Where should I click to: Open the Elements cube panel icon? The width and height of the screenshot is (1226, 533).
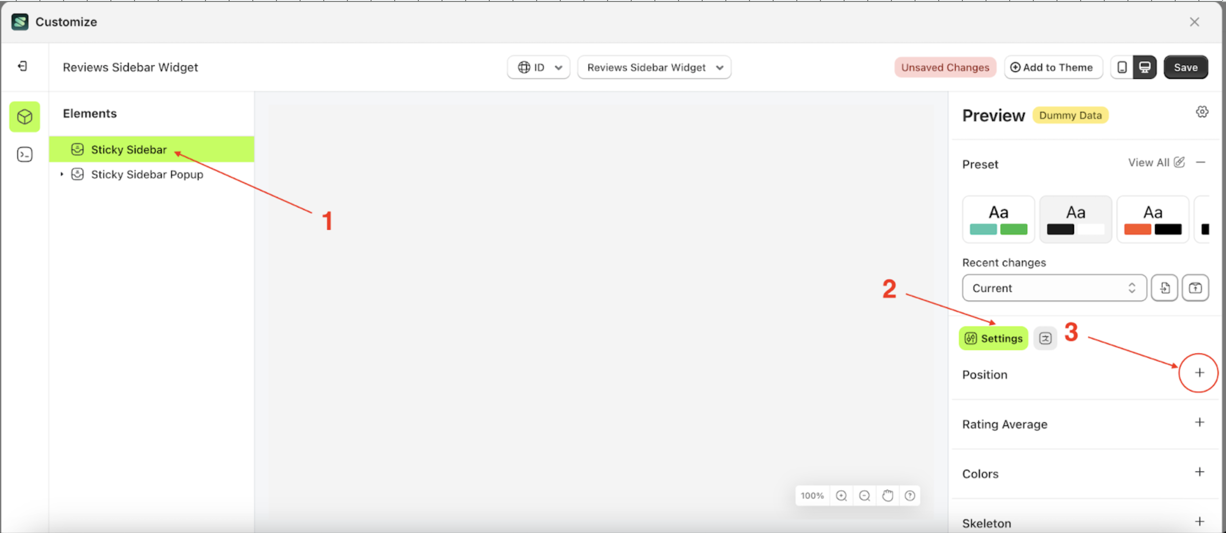tap(24, 117)
